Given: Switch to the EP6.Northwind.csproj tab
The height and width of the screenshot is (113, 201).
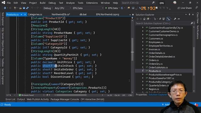Looking at the screenshot, I should pyautogui.click(x=107, y=14).
